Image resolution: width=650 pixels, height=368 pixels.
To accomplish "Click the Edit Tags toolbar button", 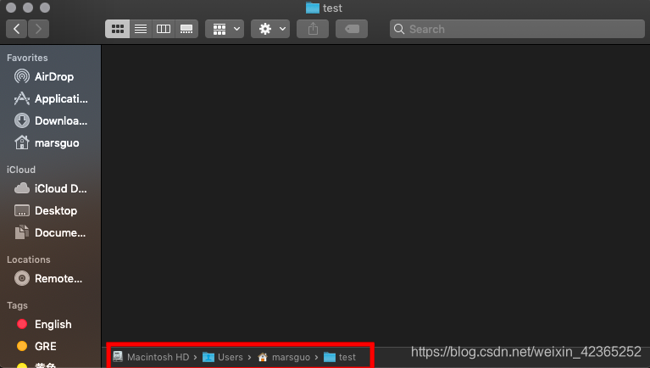I will point(352,29).
